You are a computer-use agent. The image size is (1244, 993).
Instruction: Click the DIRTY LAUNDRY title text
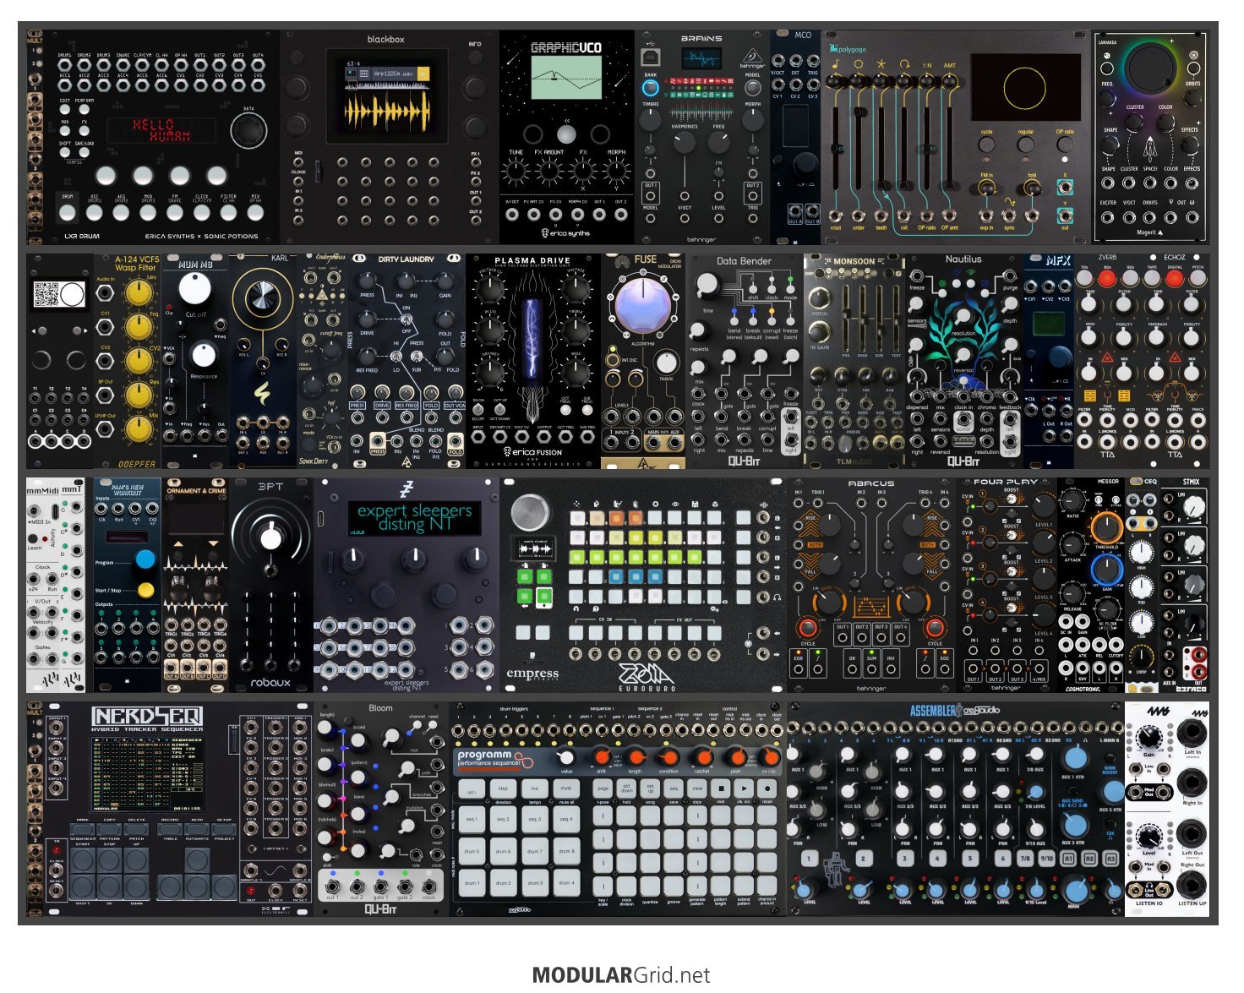(x=406, y=259)
